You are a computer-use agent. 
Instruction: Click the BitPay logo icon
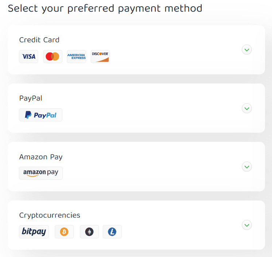tap(34, 231)
